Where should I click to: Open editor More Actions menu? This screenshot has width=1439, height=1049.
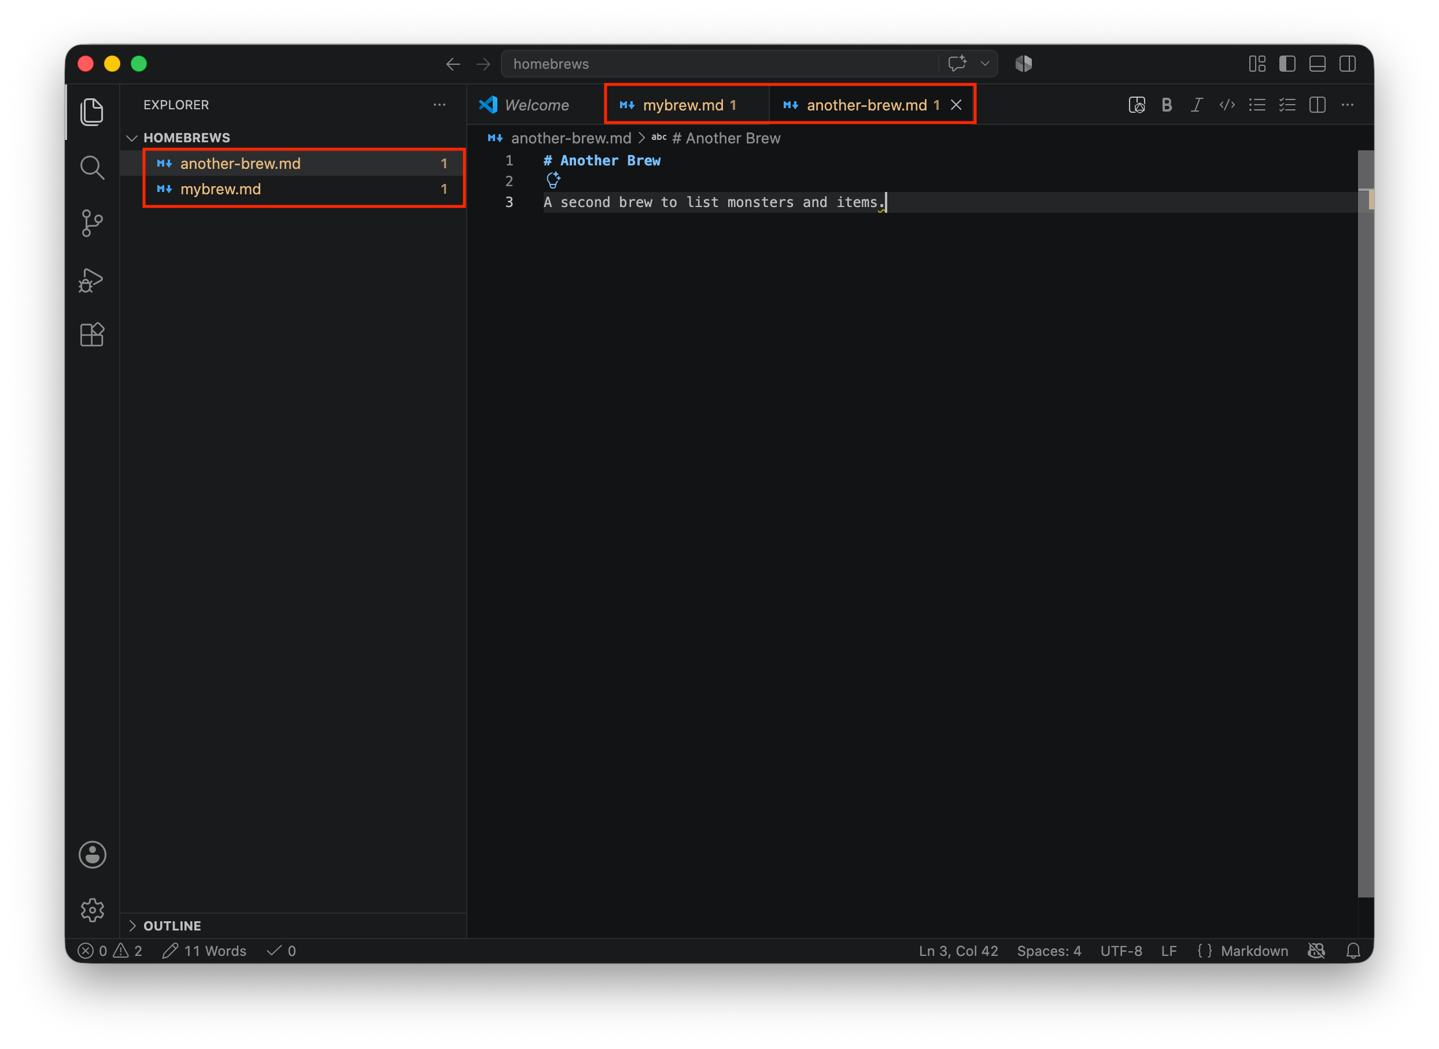pyautogui.click(x=1347, y=105)
